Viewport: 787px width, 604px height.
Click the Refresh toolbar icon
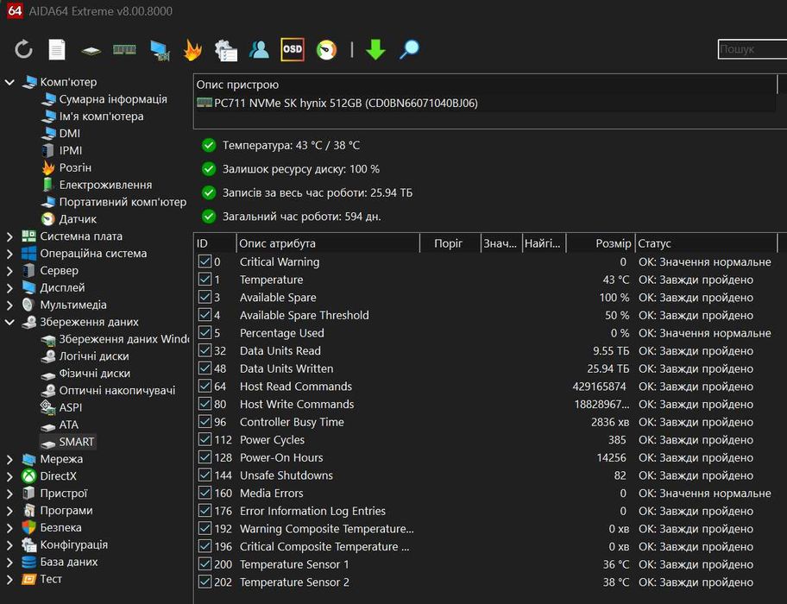point(23,49)
